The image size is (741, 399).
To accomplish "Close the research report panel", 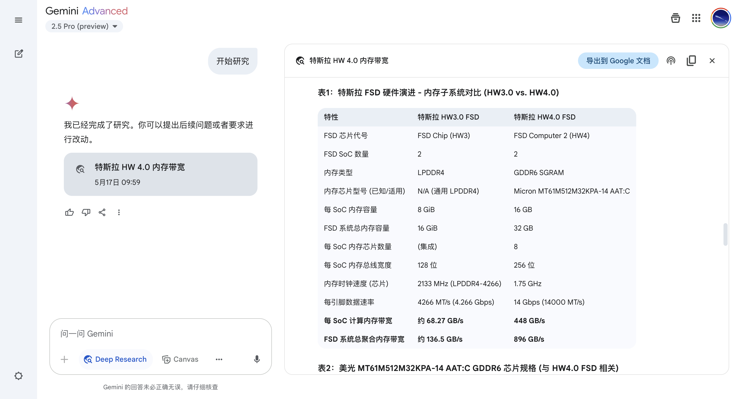I will [712, 61].
